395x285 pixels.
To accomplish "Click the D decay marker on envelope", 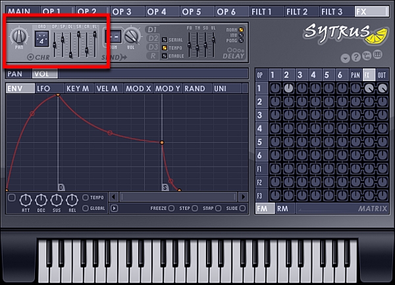I will tap(61, 187).
